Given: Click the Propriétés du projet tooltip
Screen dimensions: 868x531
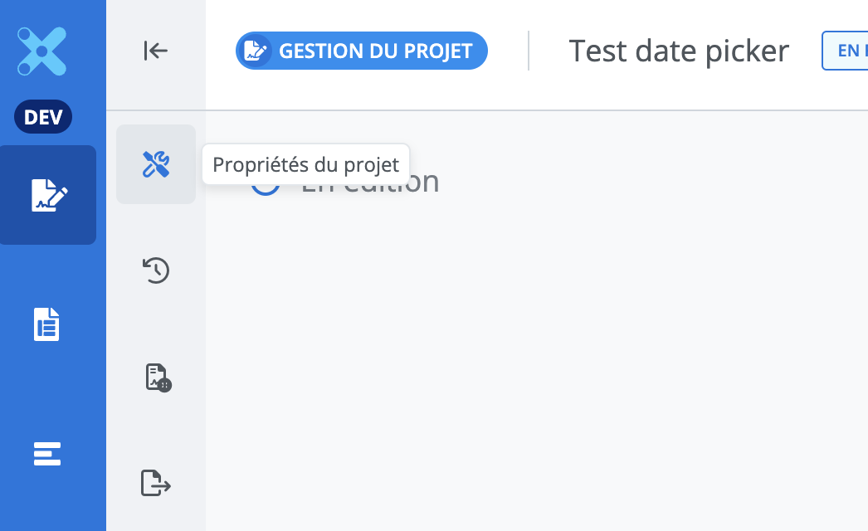Looking at the screenshot, I should tap(305, 164).
